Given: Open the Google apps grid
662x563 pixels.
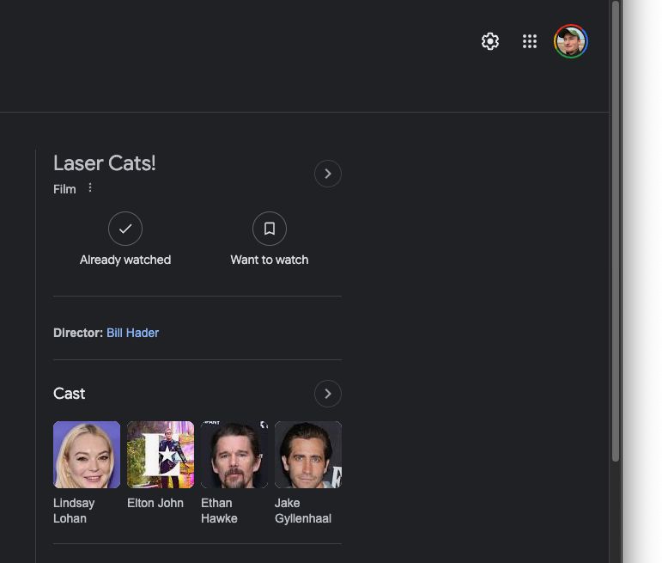Looking at the screenshot, I should 530,41.
